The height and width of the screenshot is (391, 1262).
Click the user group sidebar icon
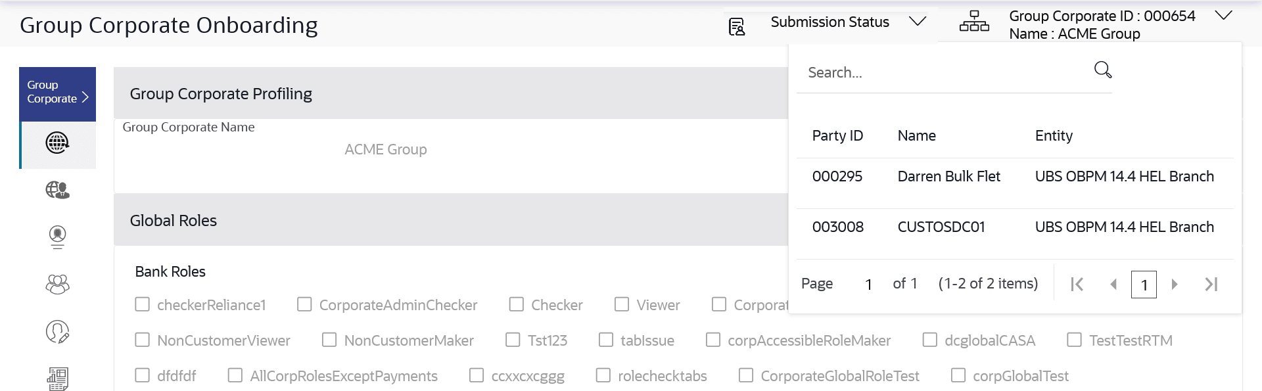click(x=57, y=284)
